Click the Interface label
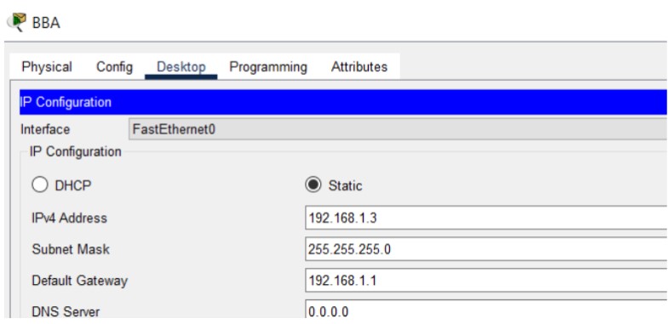Image resolution: width=671 pixels, height=324 pixels. [45, 129]
